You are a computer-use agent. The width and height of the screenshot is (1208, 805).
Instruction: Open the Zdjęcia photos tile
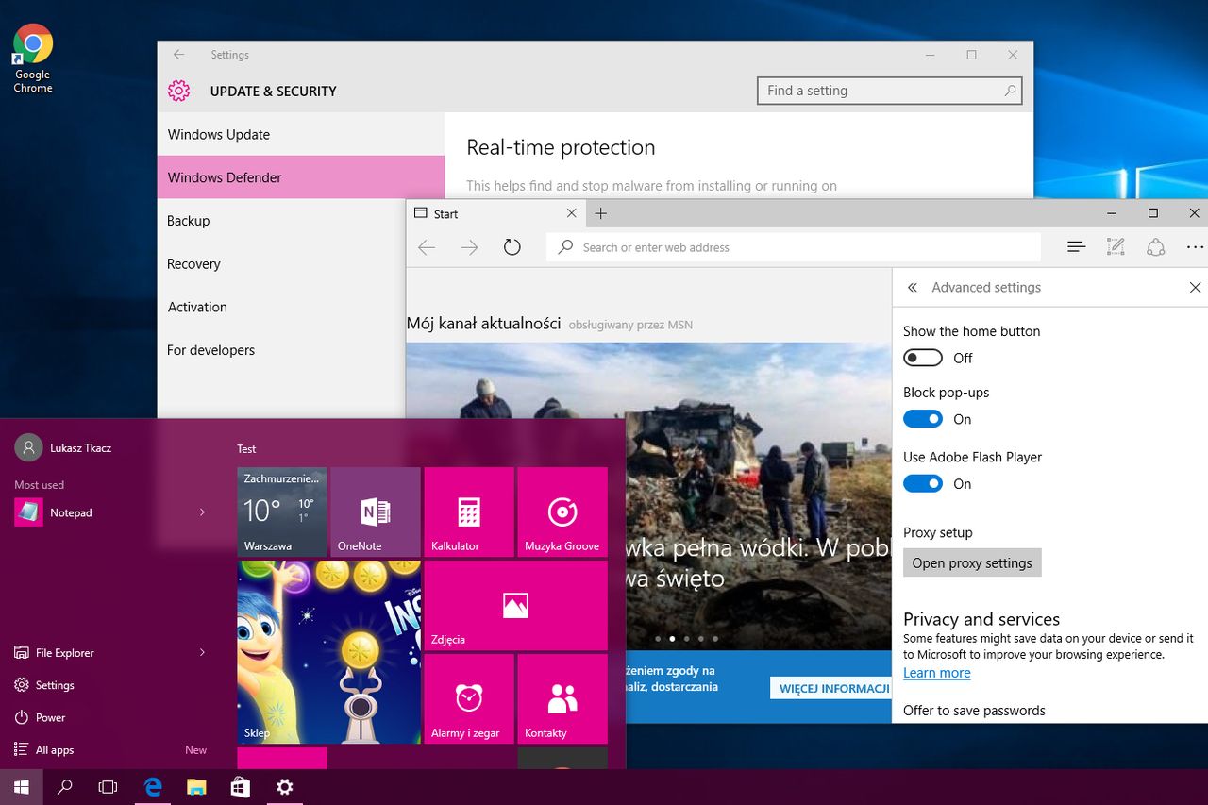pyautogui.click(x=516, y=605)
